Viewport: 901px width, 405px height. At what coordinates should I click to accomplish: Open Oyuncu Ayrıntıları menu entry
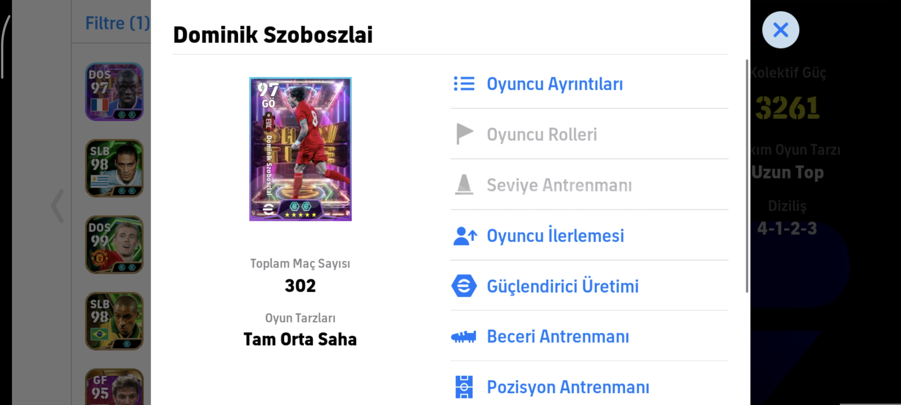click(x=555, y=84)
